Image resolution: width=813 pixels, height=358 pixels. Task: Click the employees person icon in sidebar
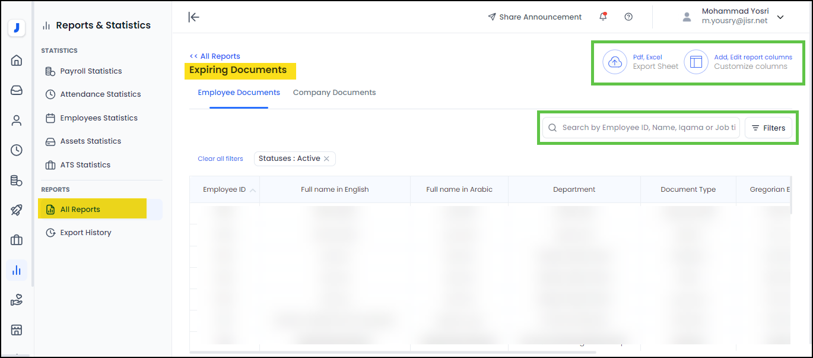tap(17, 121)
